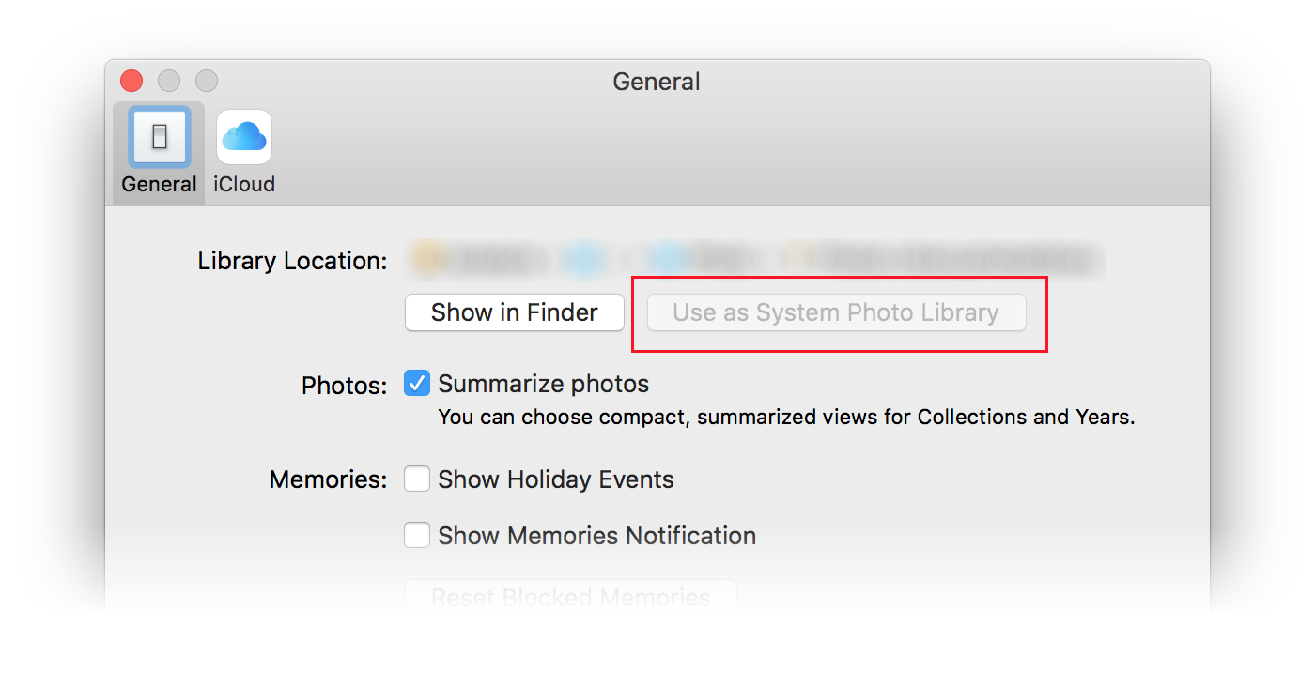Image resolution: width=1315 pixels, height=685 pixels.
Task: Click the Library Location label
Action: [292, 261]
